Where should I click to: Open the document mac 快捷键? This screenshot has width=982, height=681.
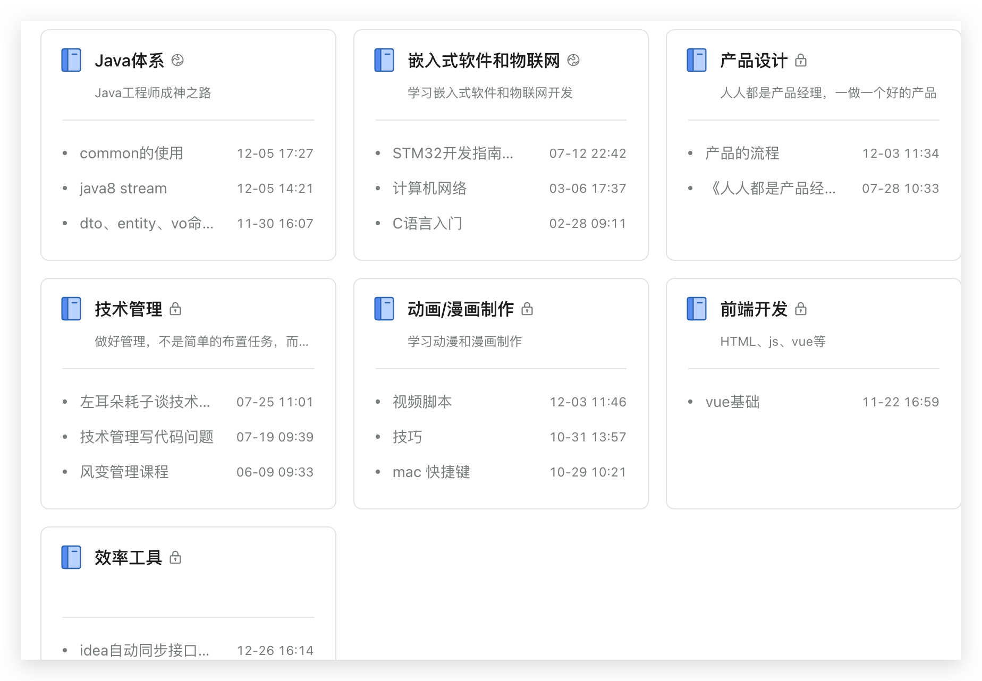pos(431,472)
